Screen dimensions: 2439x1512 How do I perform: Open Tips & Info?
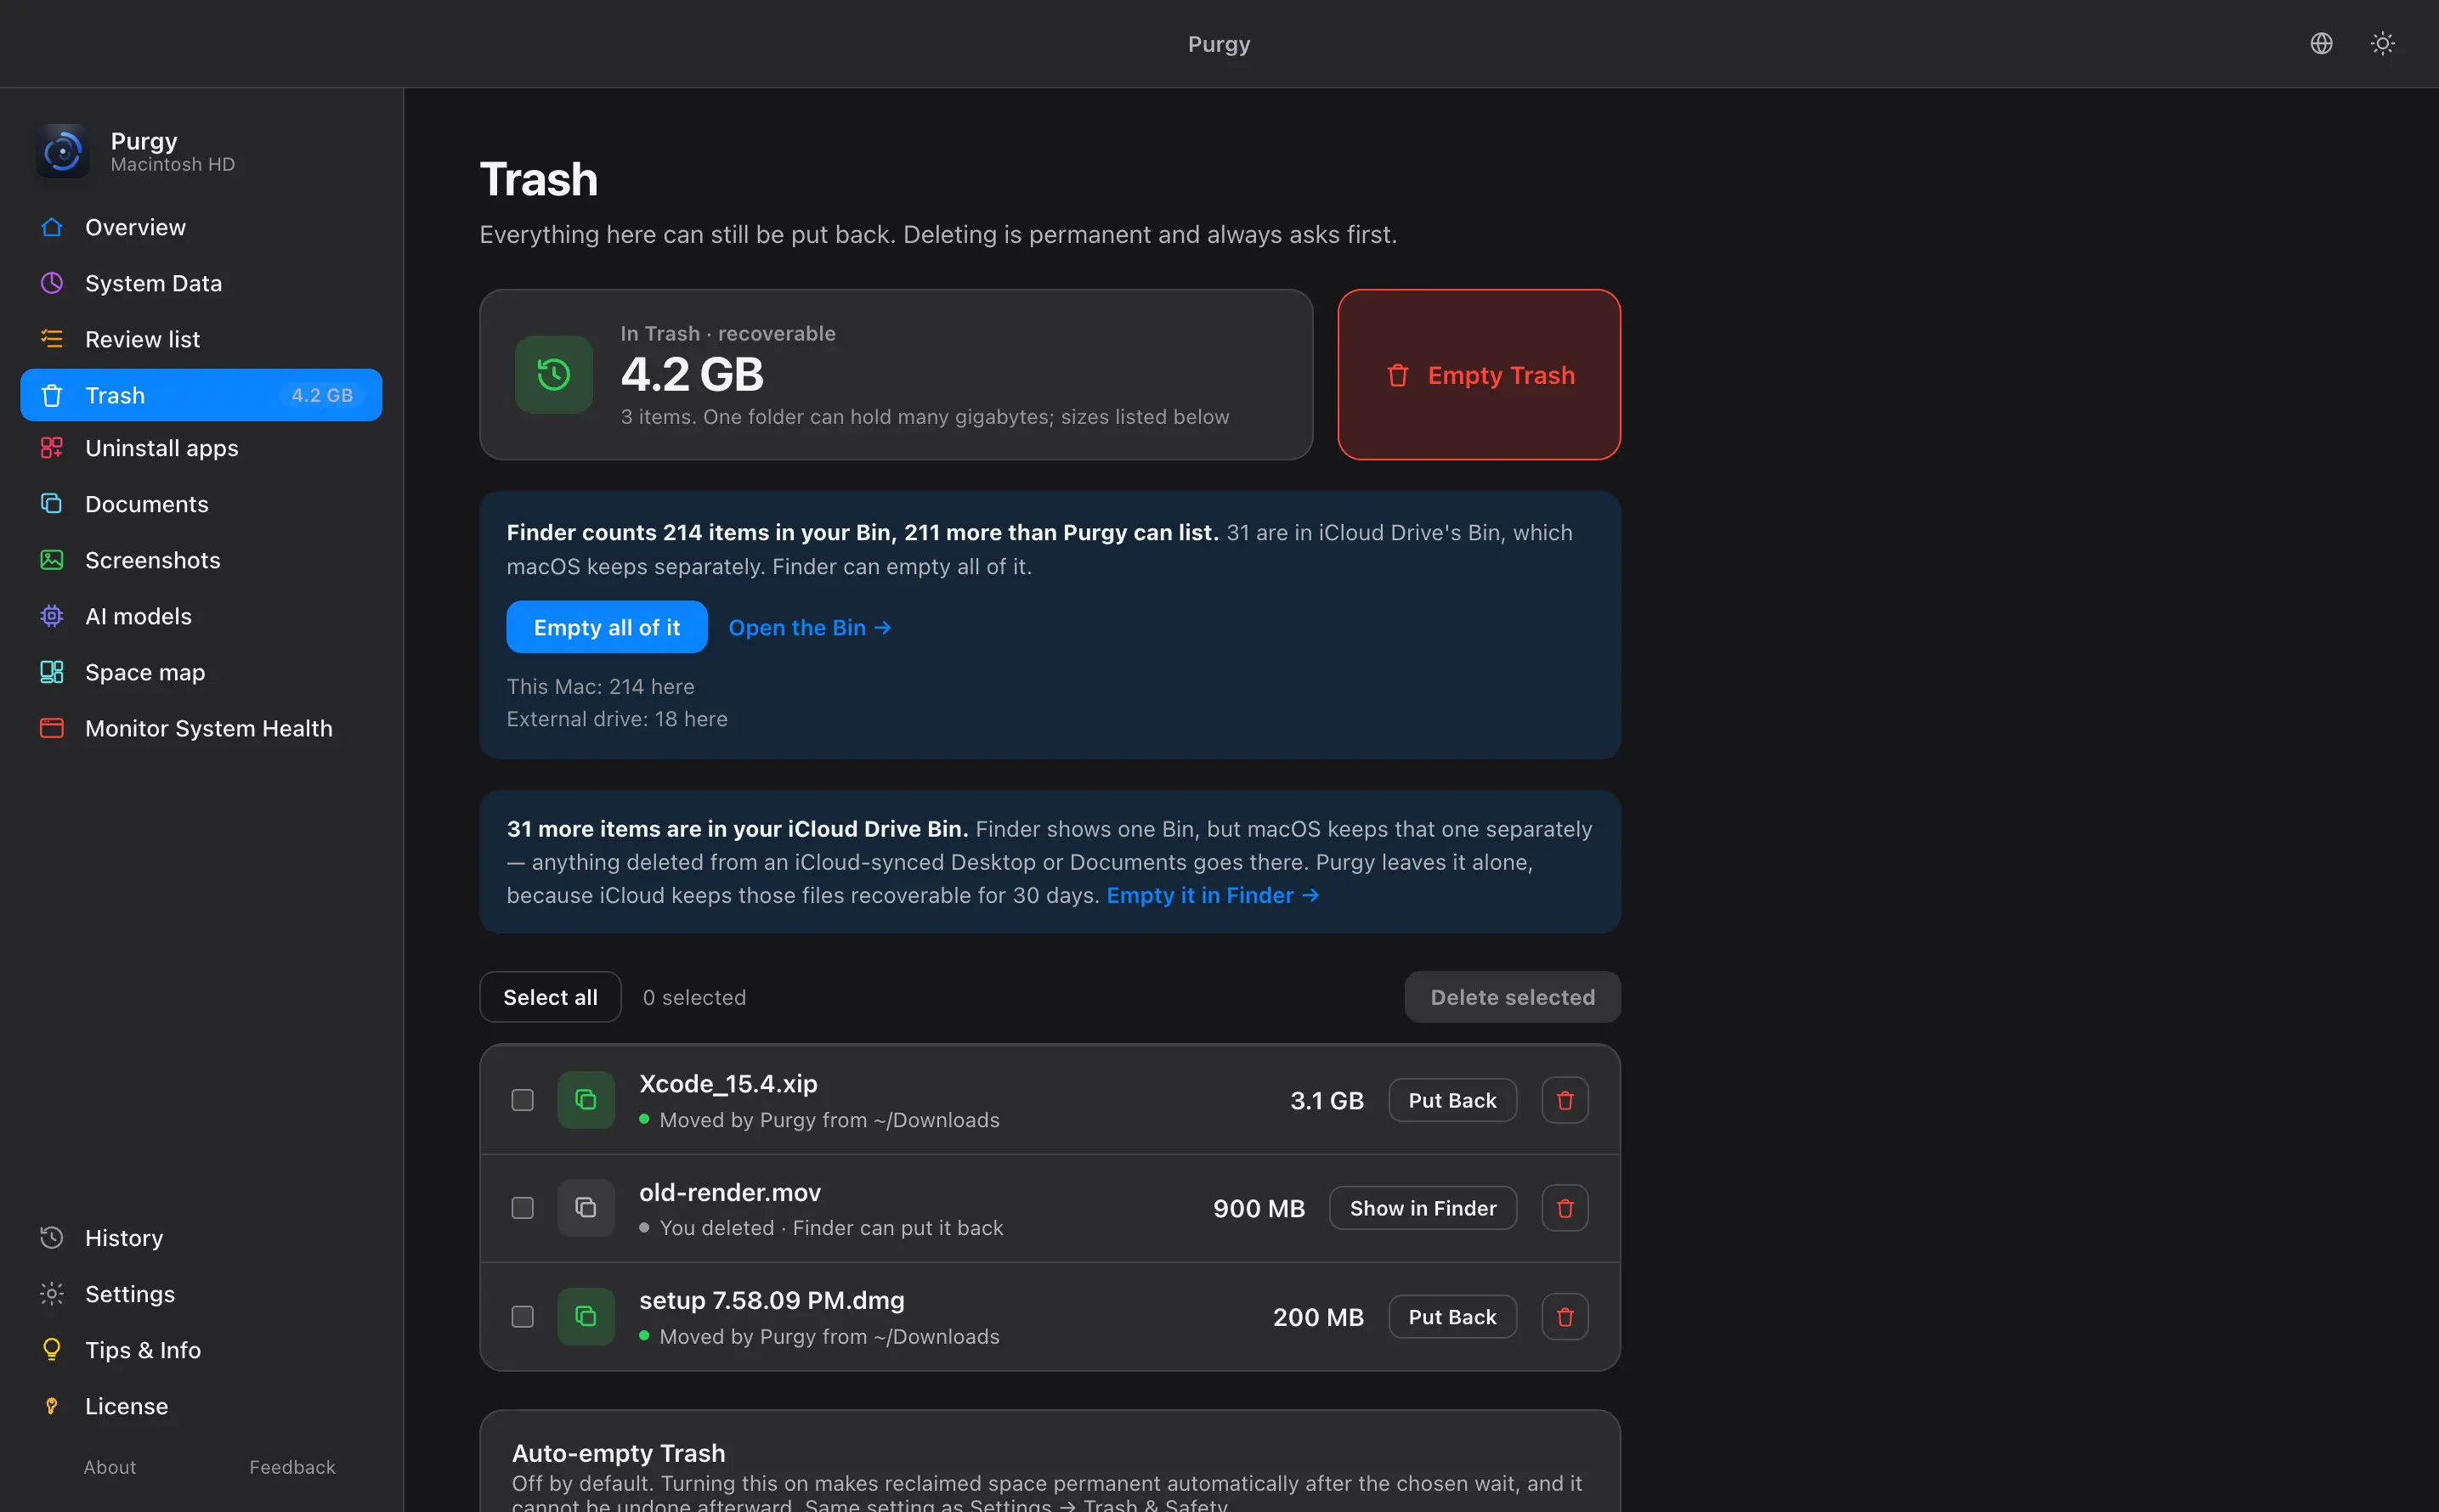pyautogui.click(x=201, y=1350)
